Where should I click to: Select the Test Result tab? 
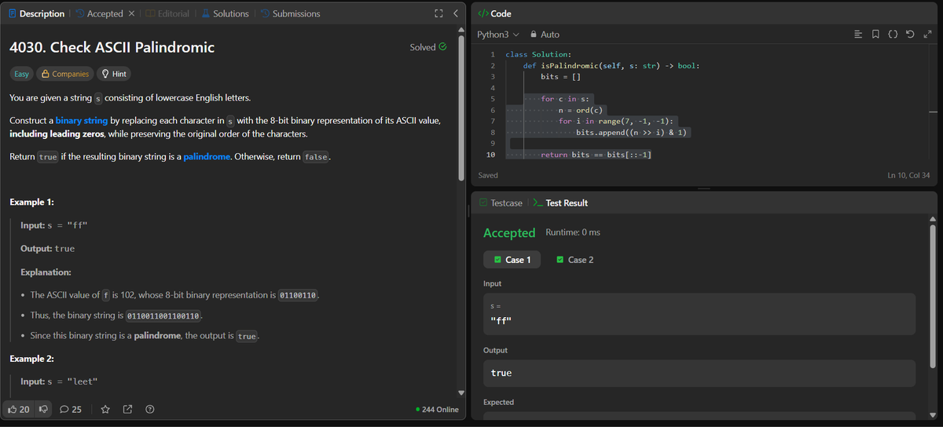560,203
